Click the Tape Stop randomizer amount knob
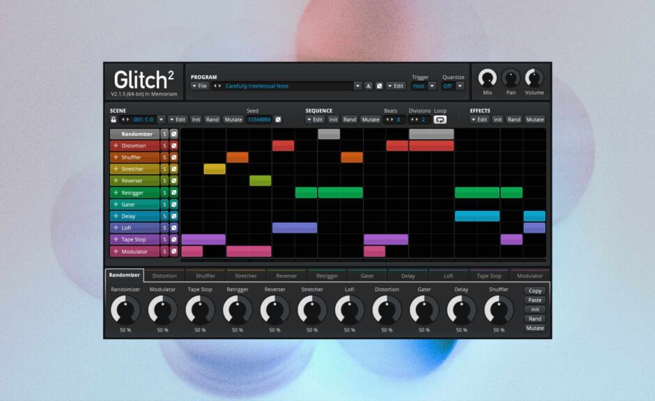The image size is (655, 401). pyautogui.click(x=200, y=310)
